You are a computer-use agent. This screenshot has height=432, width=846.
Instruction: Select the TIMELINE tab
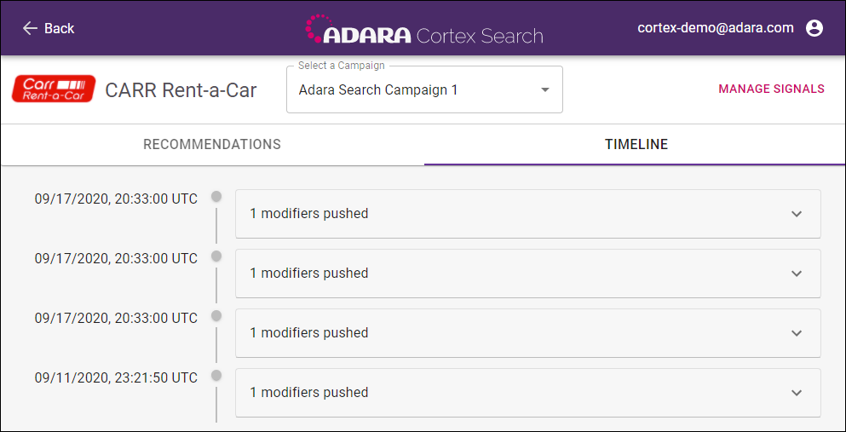636,144
